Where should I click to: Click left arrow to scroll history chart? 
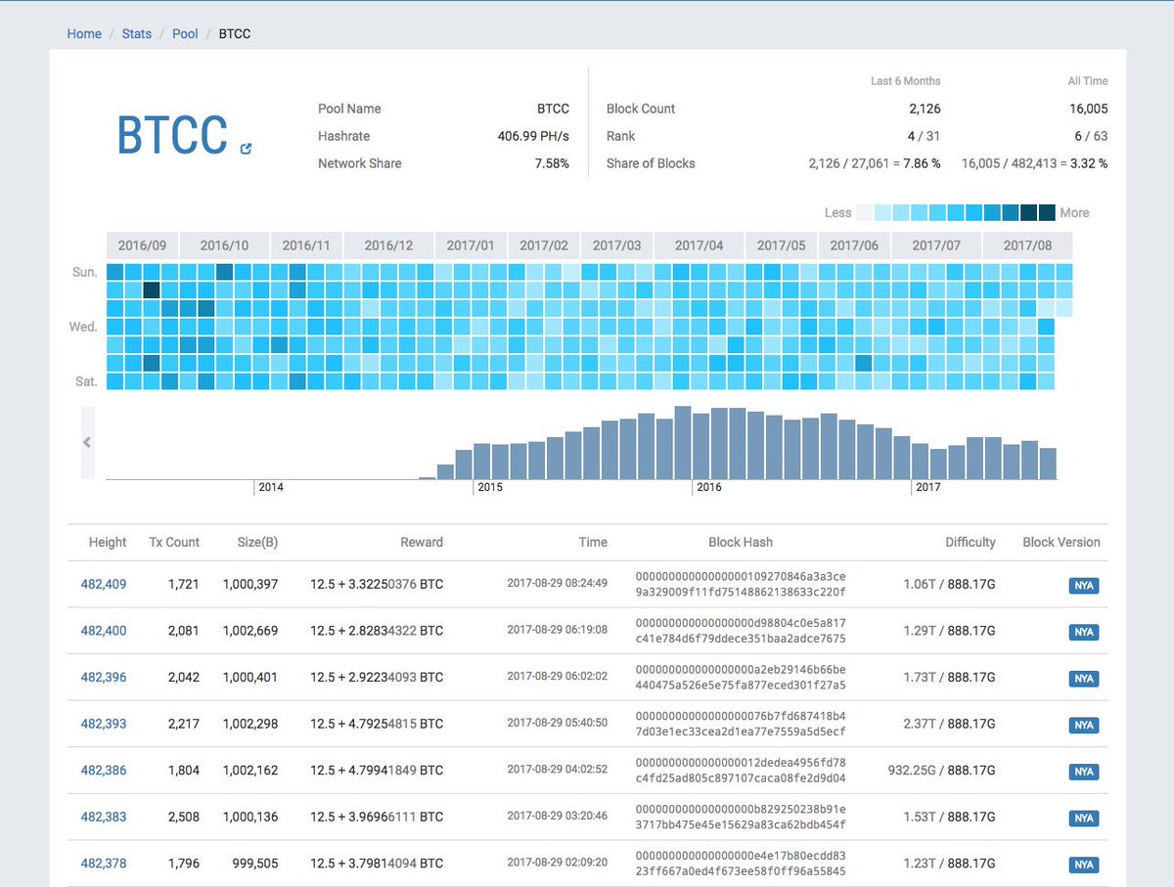click(87, 442)
